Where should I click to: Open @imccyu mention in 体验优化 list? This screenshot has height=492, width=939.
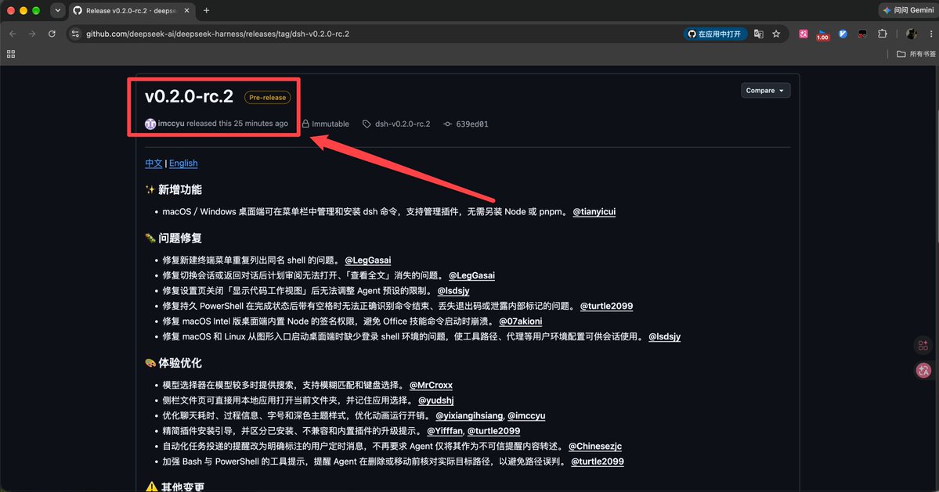526,415
